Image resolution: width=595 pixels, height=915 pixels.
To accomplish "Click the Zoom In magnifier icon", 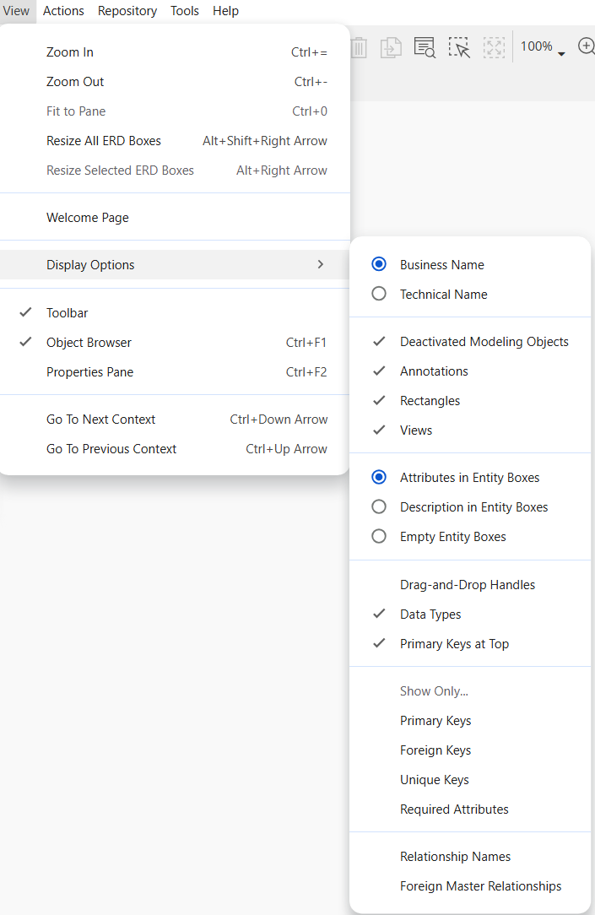I will pos(587,47).
